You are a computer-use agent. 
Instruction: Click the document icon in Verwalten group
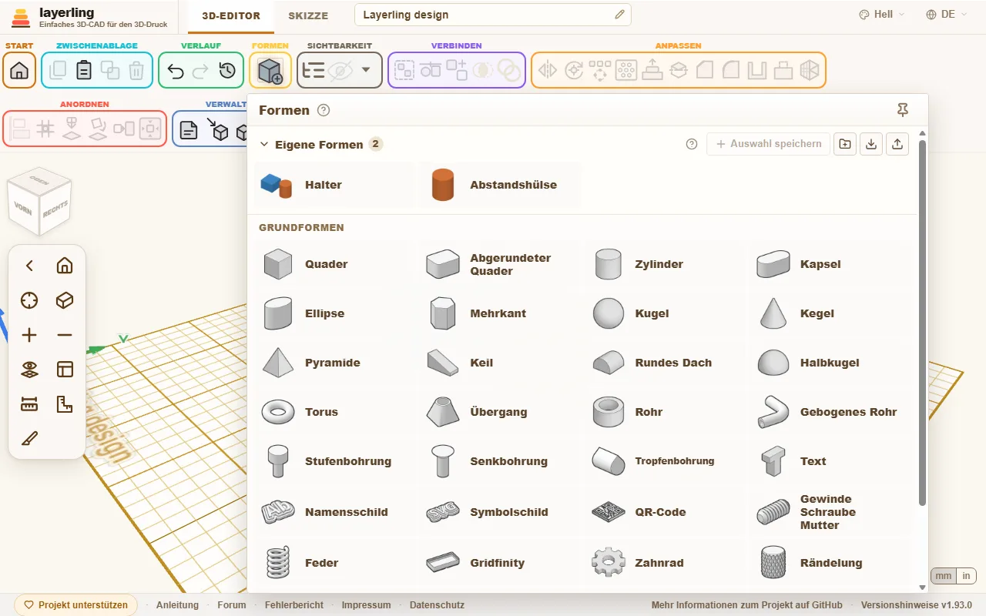tap(188, 130)
